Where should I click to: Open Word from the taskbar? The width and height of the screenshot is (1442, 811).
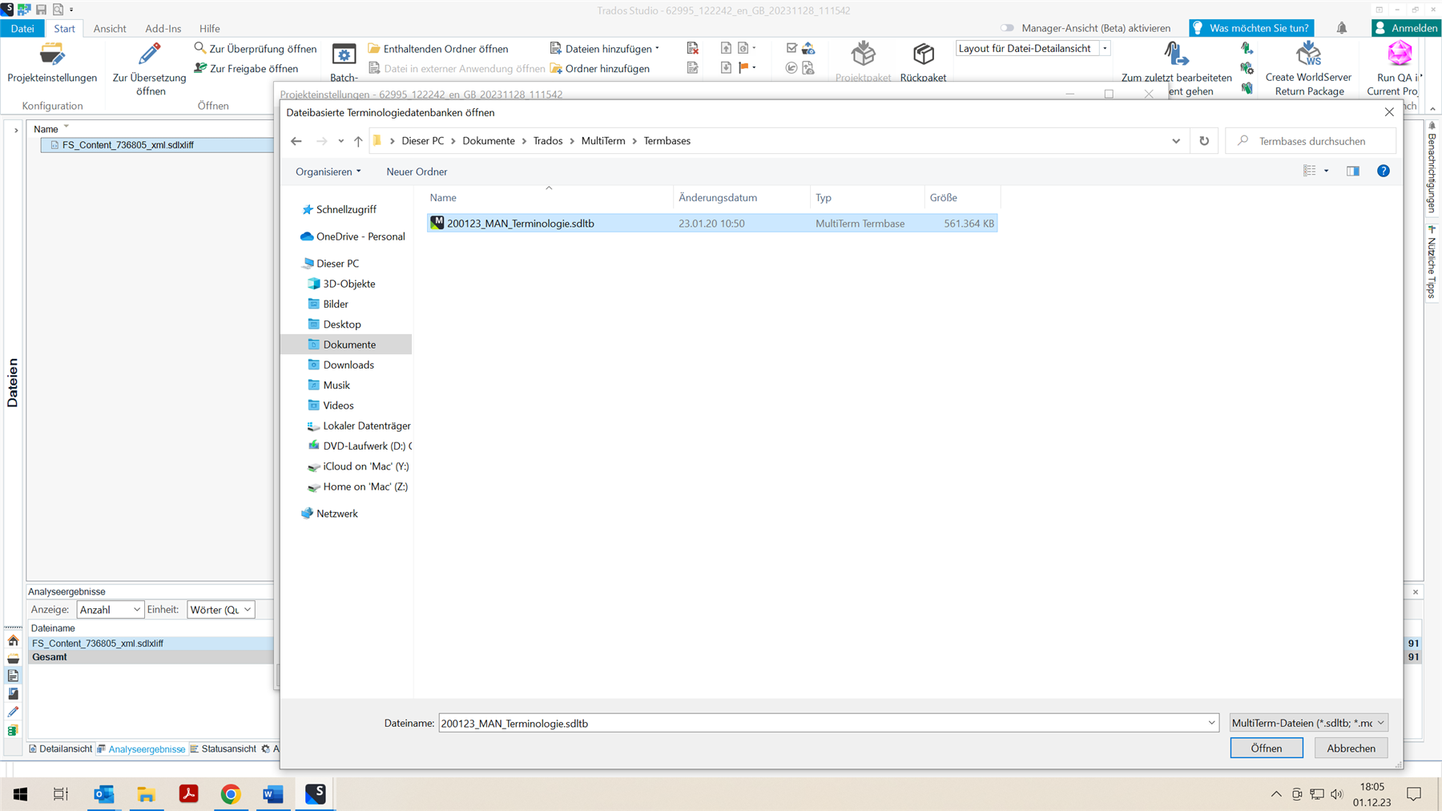tap(273, 794)
